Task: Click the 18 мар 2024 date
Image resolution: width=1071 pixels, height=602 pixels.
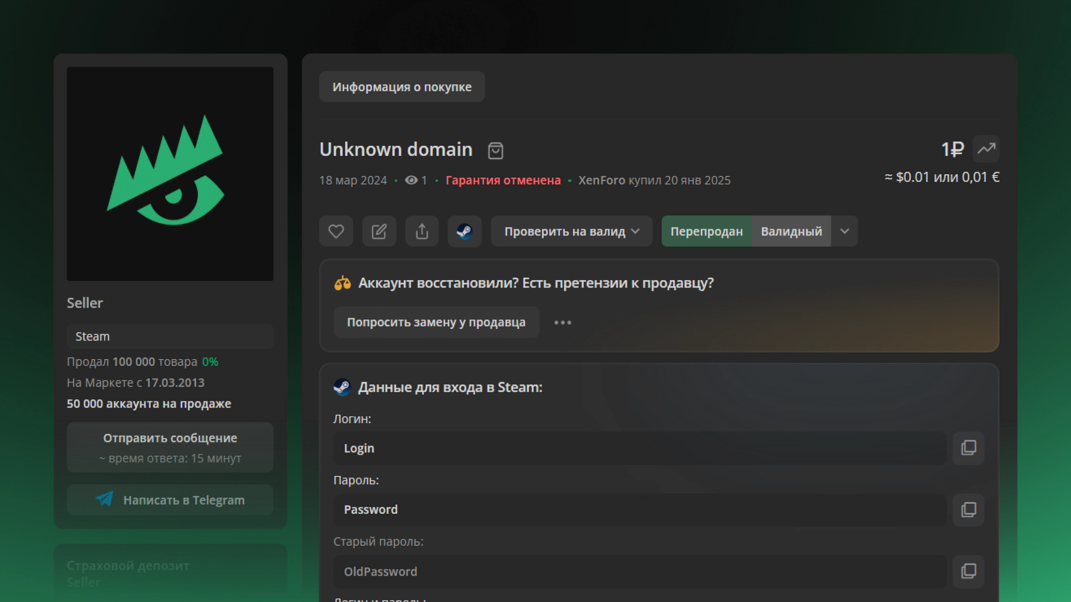Action: click(x=353, y=180)
